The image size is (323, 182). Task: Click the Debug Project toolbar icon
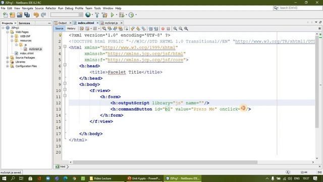click(x=122, y=15)
